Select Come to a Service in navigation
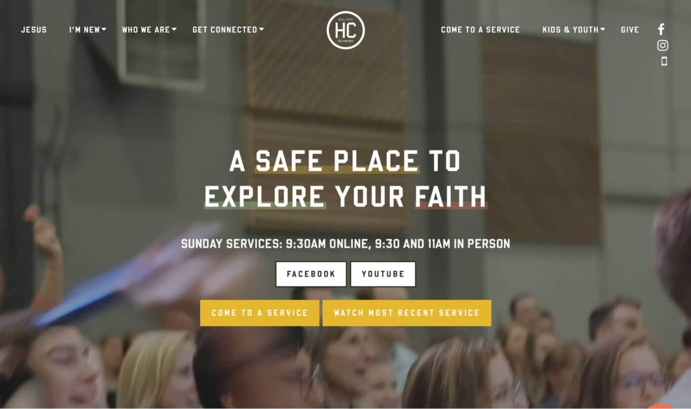This screenshot has width=691, height=409. pos(480,30)
